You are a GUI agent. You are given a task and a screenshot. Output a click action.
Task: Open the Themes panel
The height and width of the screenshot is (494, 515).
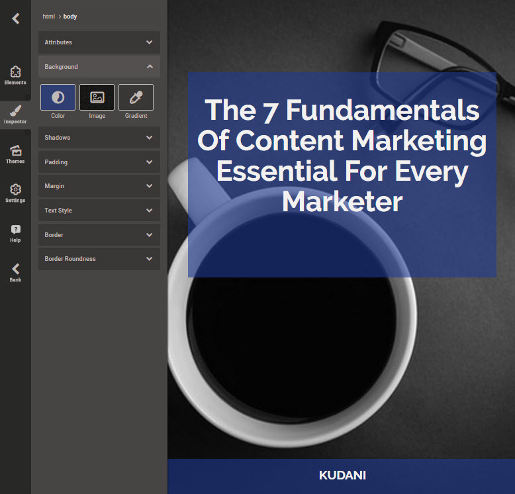coord(15,154)
